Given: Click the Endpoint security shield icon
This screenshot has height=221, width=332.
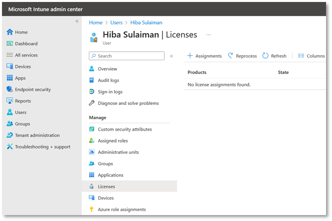Looking at the screenshot, I should click(x=9, y=89).
